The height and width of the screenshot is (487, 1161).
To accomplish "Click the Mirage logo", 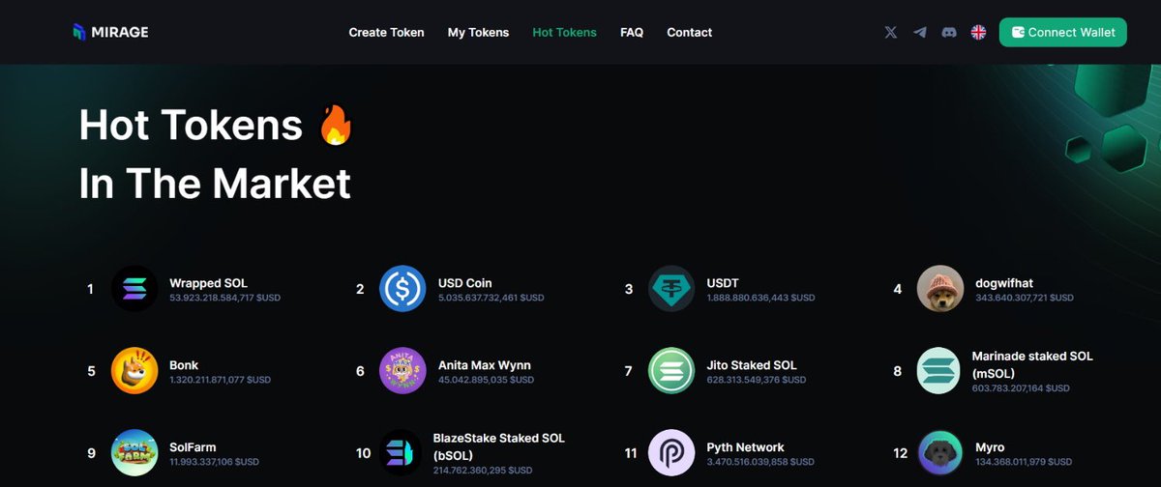I will [110, 32].
